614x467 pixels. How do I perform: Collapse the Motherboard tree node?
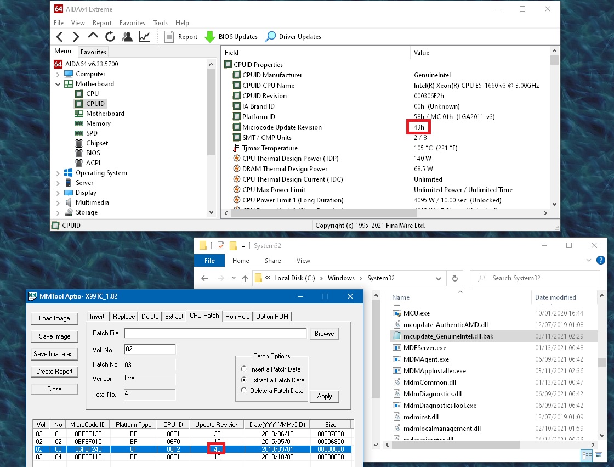pyautogui.click(x=58, y=84)
